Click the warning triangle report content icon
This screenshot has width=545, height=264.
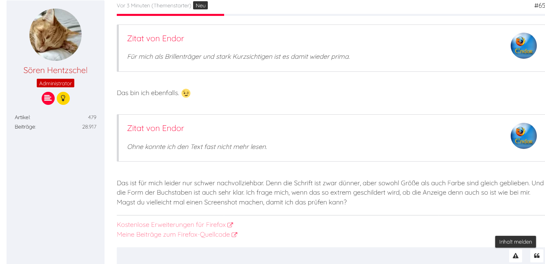[516, 256]
